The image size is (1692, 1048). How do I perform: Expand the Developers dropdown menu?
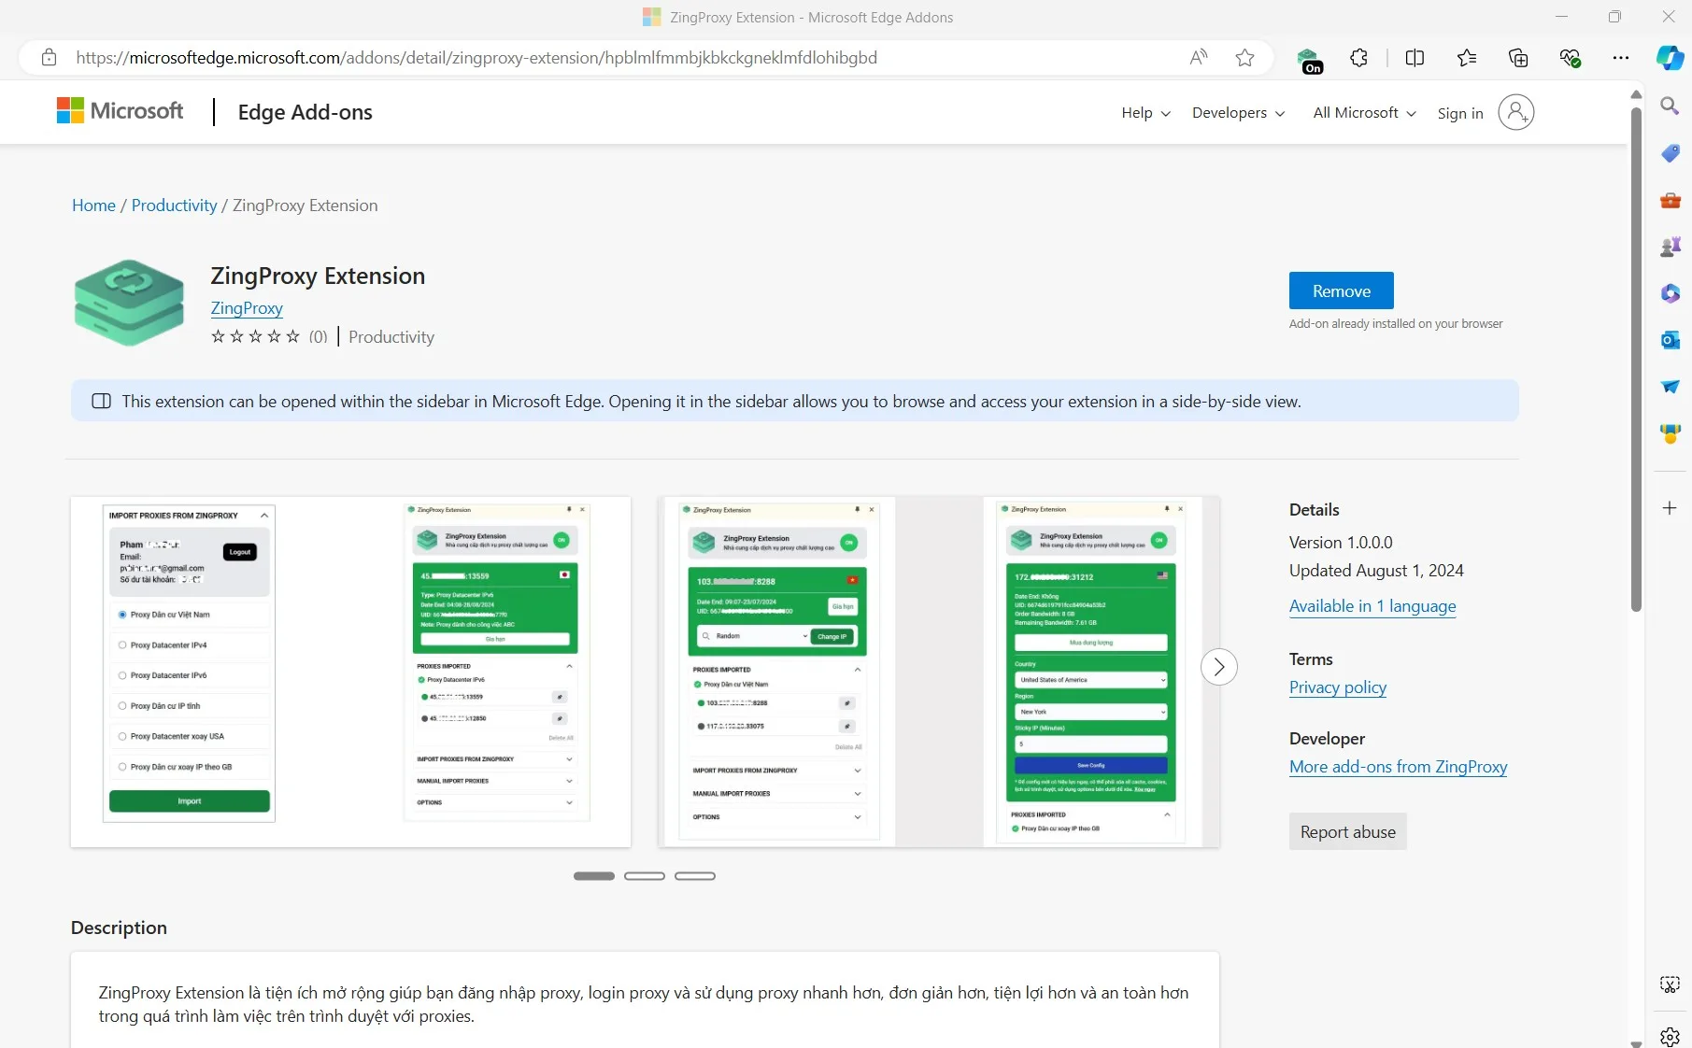[x=1238, y=113]
